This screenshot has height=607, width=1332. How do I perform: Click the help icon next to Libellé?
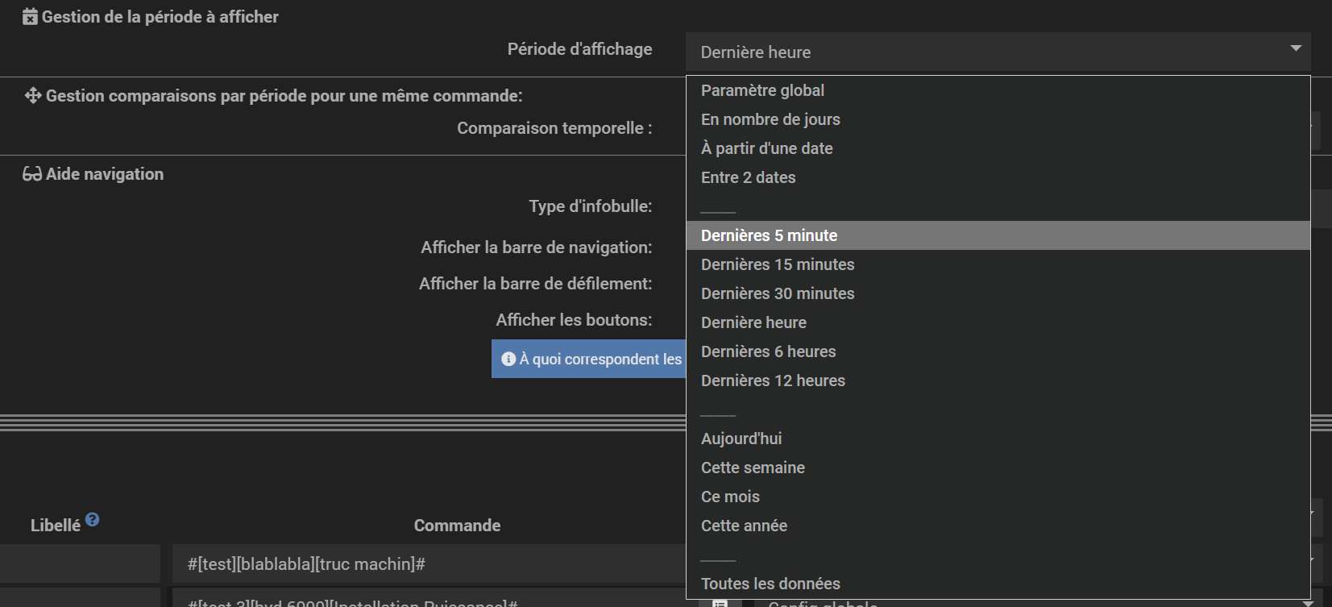[93, 519]
